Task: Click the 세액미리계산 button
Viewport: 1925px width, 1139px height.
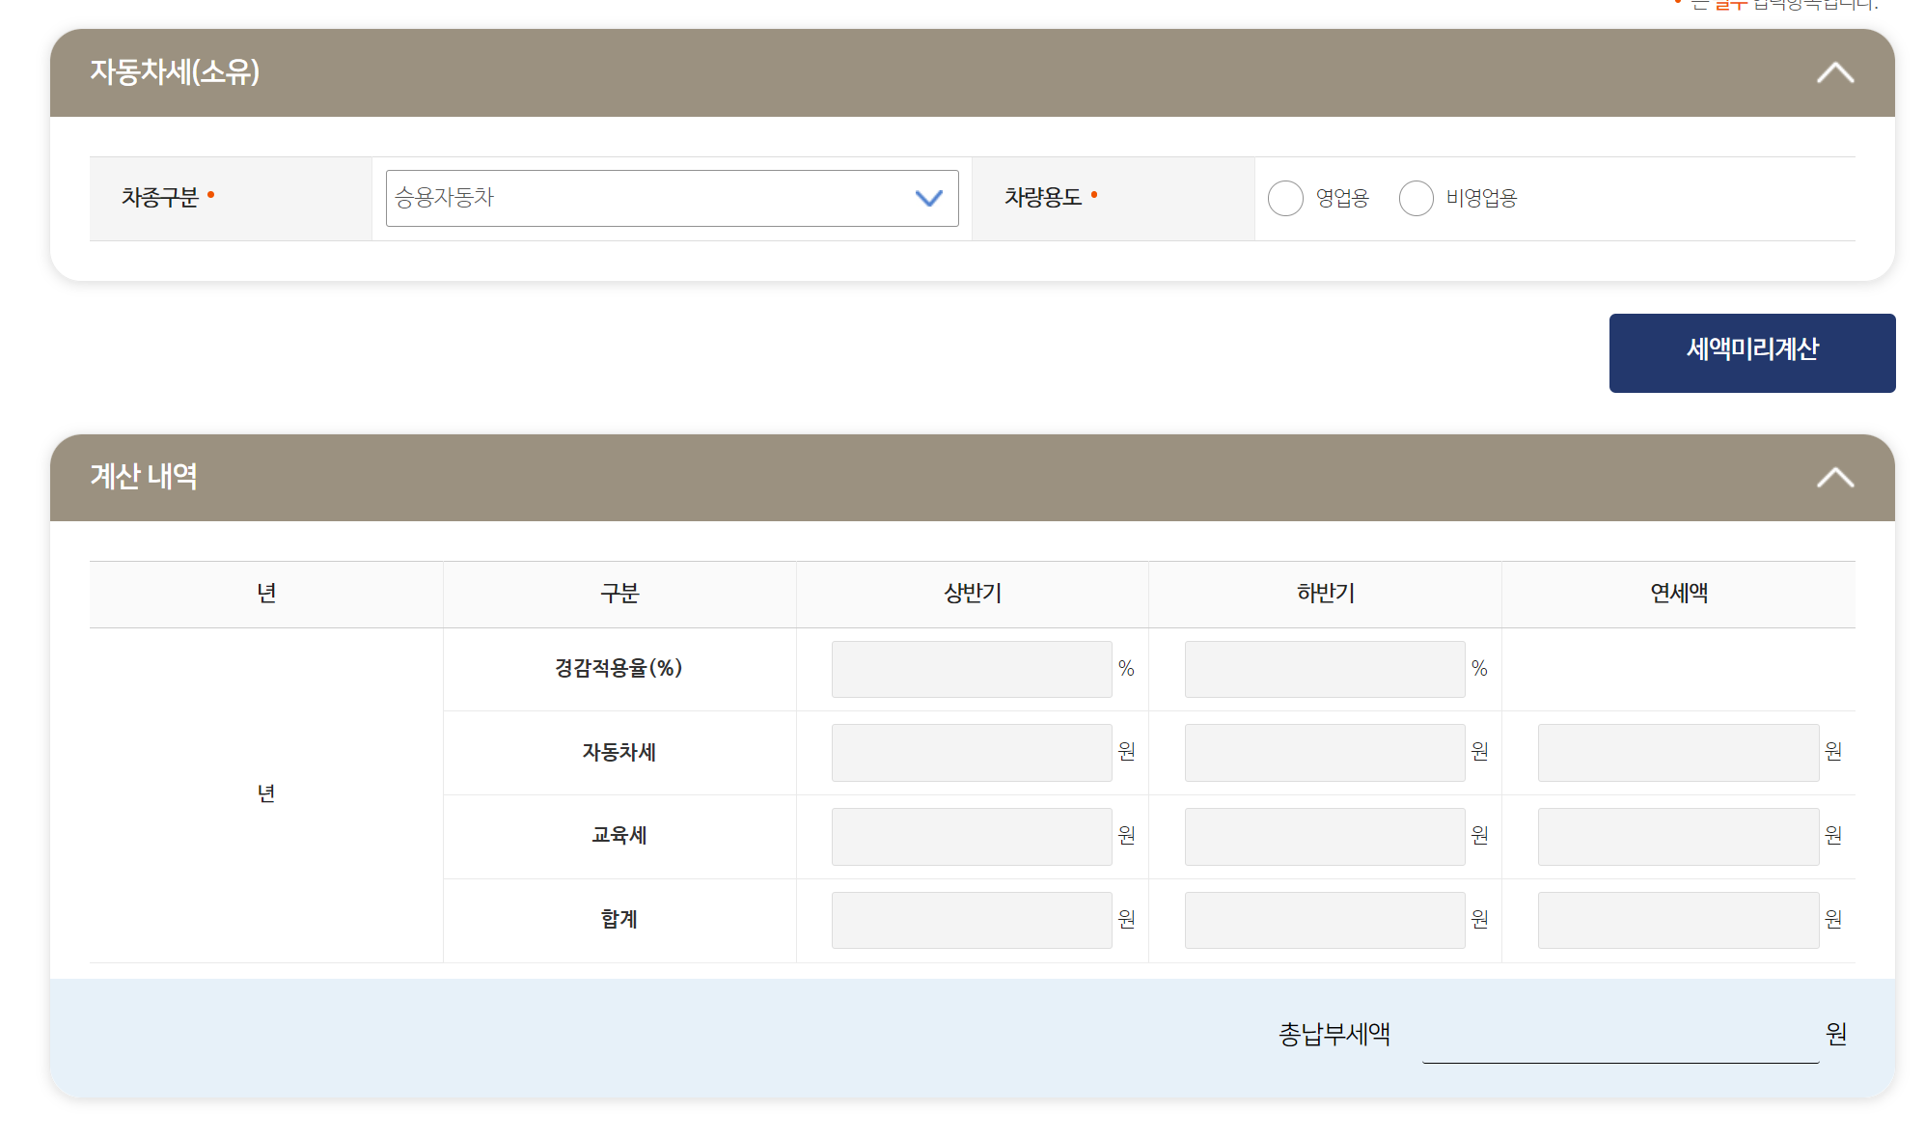Action: point(1751,353)
